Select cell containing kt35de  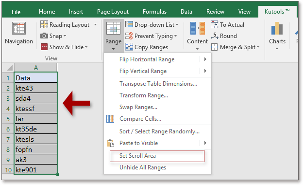(36, 129)
